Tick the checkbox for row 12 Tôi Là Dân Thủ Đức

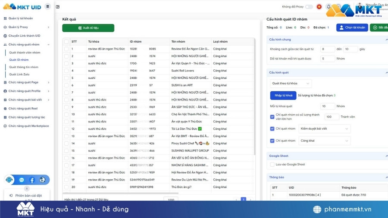(66, 129)
